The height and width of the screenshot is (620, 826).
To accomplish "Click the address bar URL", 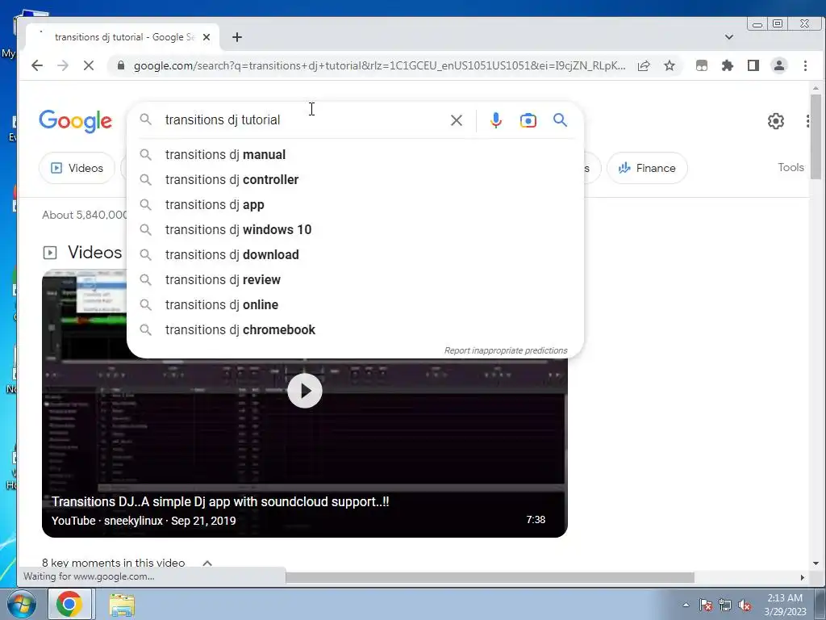I will [x=379, y=65].
